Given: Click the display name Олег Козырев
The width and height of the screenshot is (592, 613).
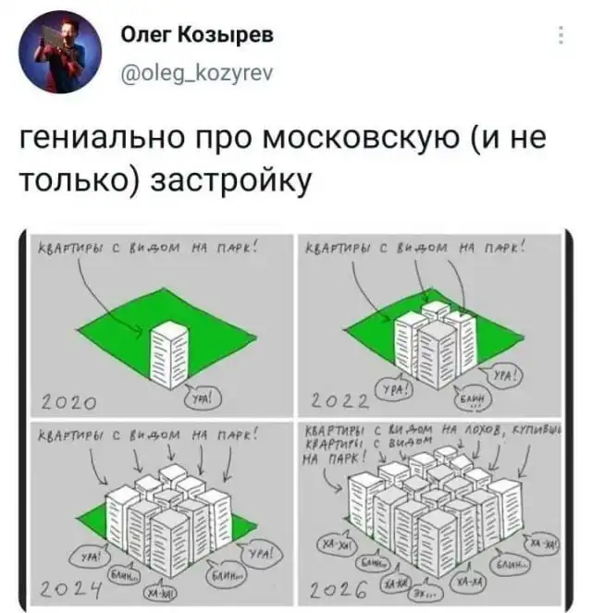Looking at the screenshot, I should point(197,35).
